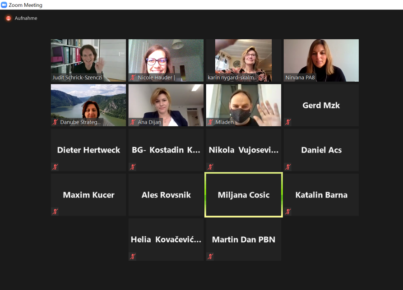Click muted mic icon on Katalin Barna tile
The height and width of the screenshot is (290, 403).
click(x=288, y=212)
